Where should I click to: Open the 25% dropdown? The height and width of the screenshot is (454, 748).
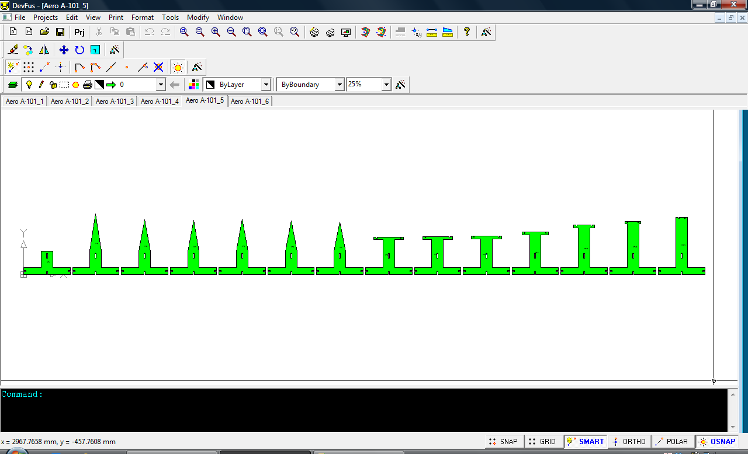click(x=386, y=85)
